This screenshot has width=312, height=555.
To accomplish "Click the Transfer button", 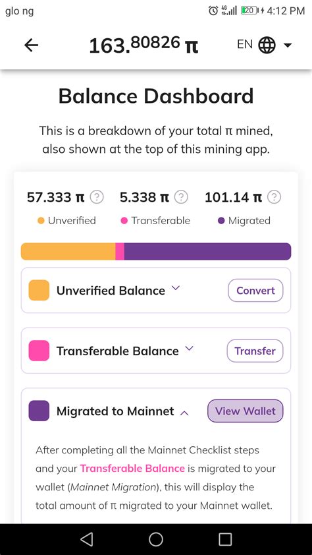I will click(255, 351).
